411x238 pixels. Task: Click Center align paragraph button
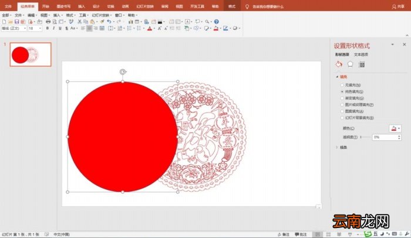[89, 28]
